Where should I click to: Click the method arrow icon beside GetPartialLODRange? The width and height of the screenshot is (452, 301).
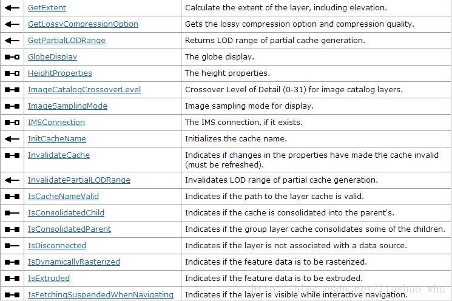pos(12,41)
